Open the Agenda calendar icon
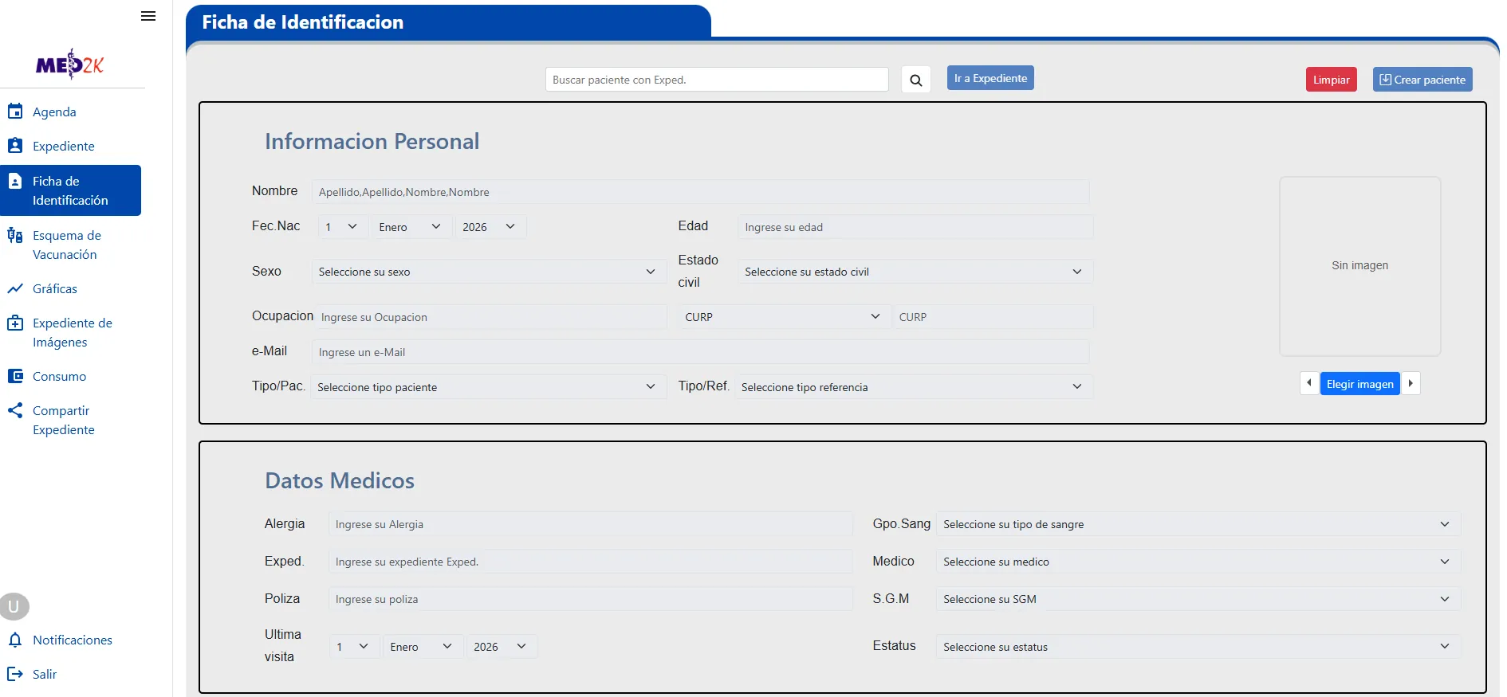This screenshot has width=1507, height=697. (x=15, y=112)
